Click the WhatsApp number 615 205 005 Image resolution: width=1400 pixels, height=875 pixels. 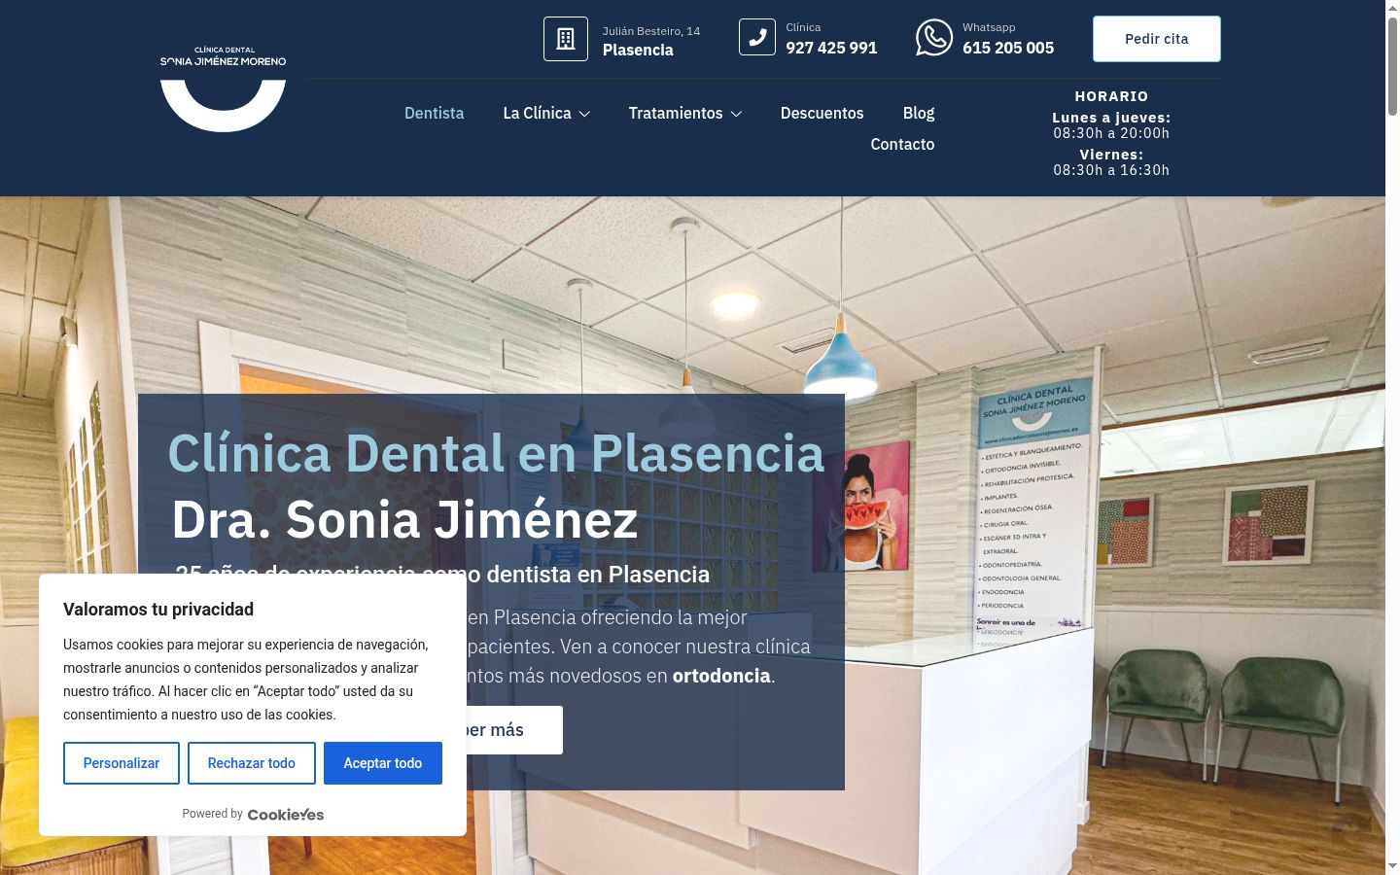(x=1008, y=48)
